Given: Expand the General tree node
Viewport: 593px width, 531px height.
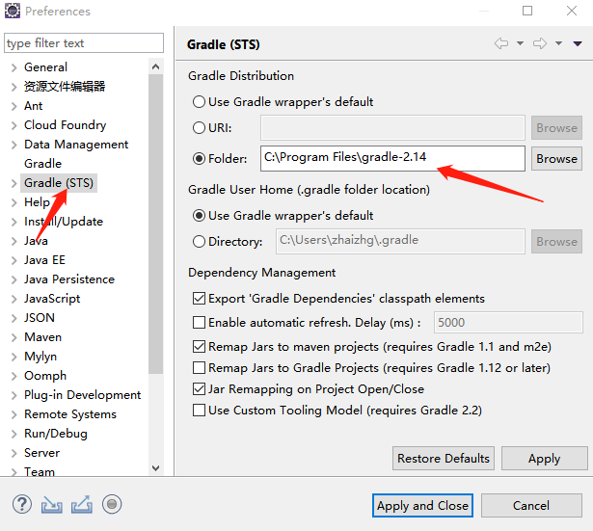Looking at the screenshot, I should (14, 67).
